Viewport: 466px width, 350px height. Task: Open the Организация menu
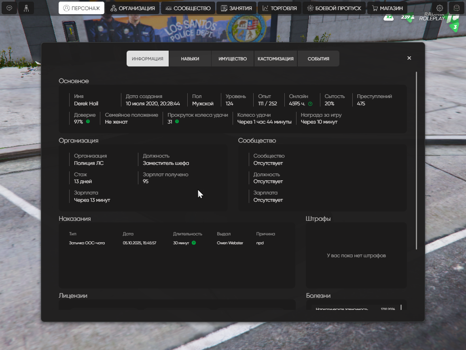coord(133,8)
